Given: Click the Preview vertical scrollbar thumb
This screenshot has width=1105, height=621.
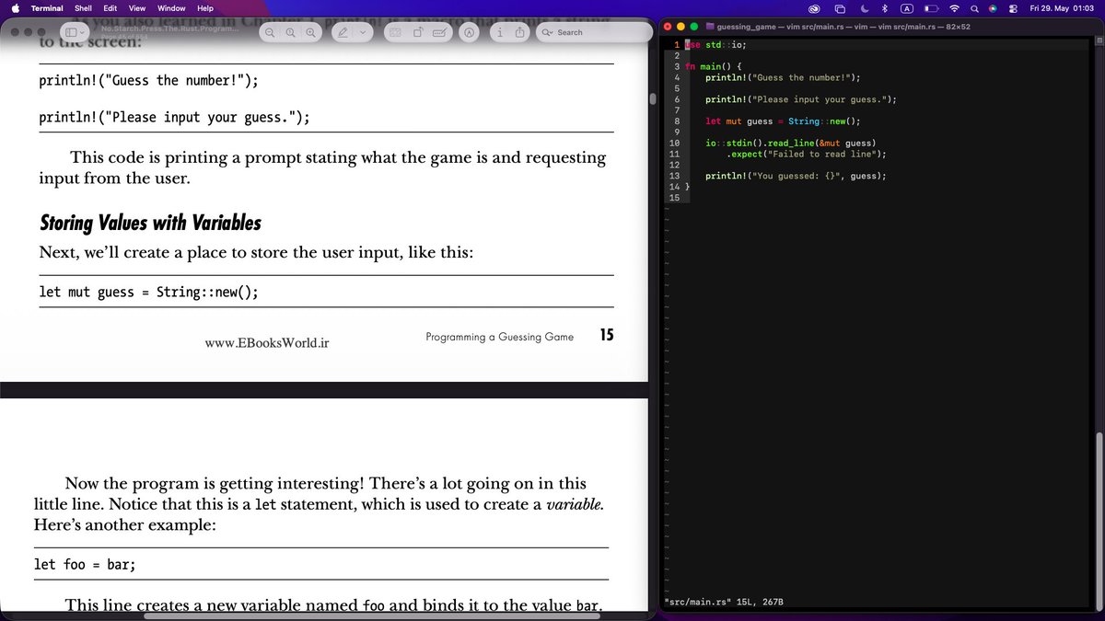Looking at the screenshot, I should point(652,98).
